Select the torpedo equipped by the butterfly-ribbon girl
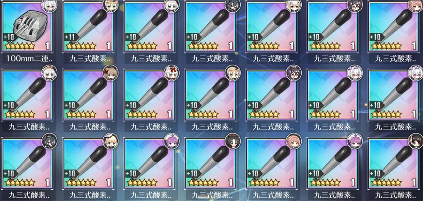The image size is (423, 201). [x=88, y=95]
